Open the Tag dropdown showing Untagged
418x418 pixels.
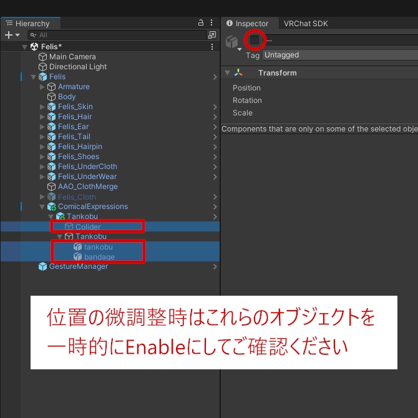tap(340, 55)
